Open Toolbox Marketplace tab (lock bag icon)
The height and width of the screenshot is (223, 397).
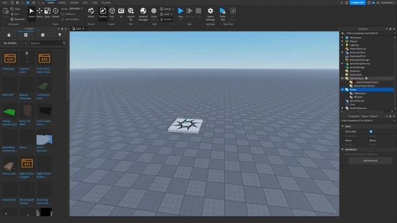click(x=9, y=35)
